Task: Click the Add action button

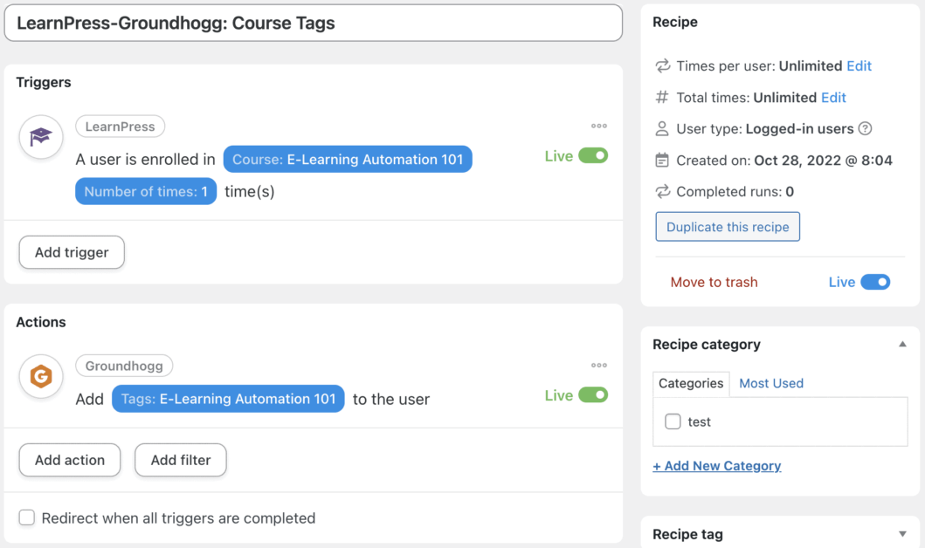Action: (x=70, y=460)
